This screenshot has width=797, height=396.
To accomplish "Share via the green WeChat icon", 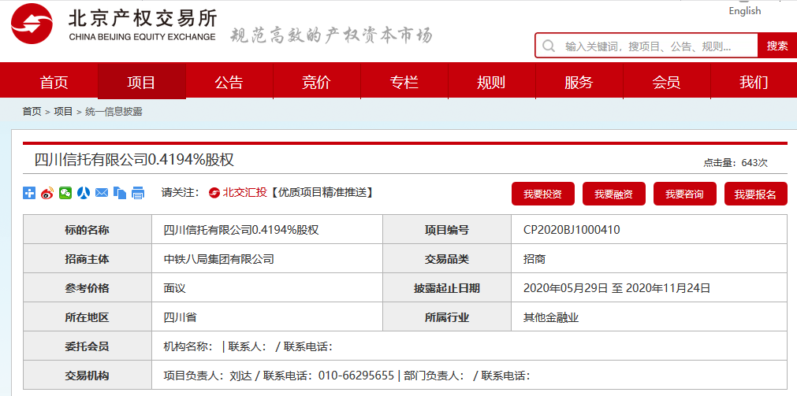I will click(65, 193).
